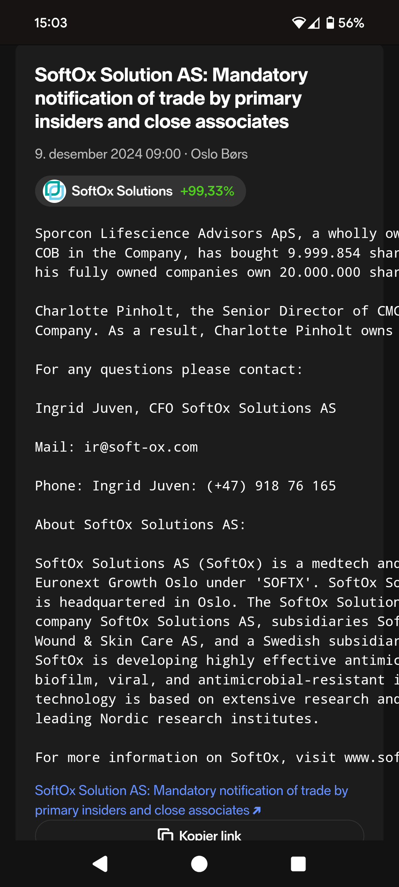The image size is (399, 887).
Task: Tap the Wi-Fi status icon
Action: [x=299, y=23]
